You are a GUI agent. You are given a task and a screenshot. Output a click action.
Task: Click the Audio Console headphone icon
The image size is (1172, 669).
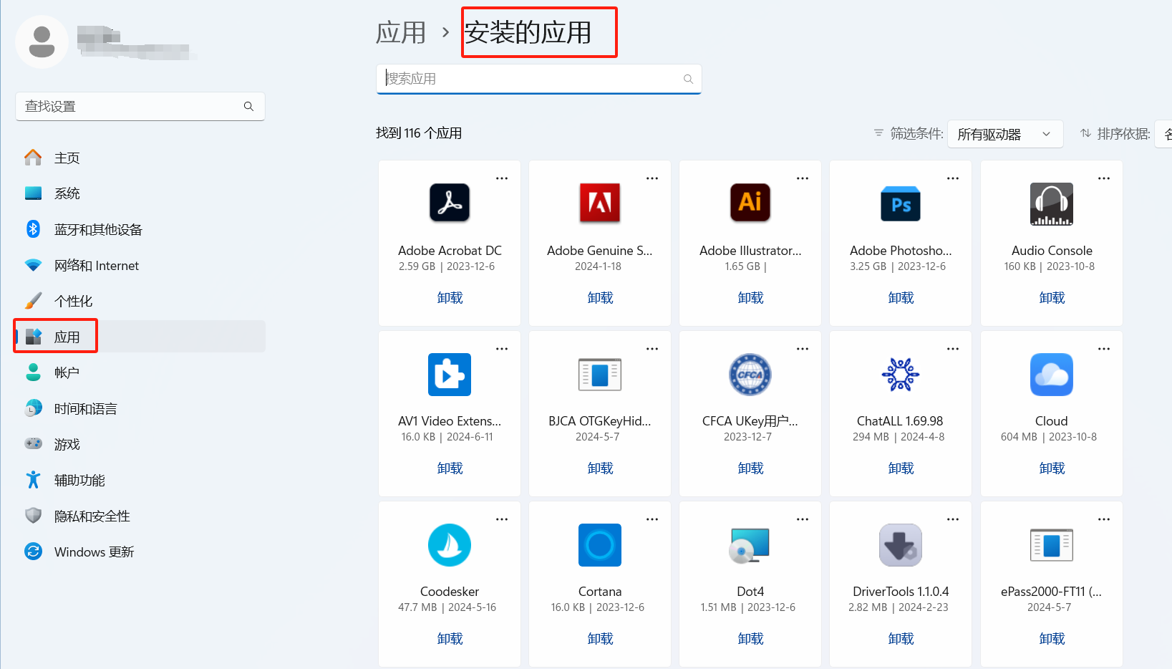coord(1051,203)
